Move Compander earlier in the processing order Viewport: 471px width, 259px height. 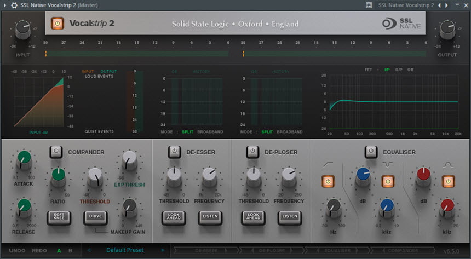384,250
